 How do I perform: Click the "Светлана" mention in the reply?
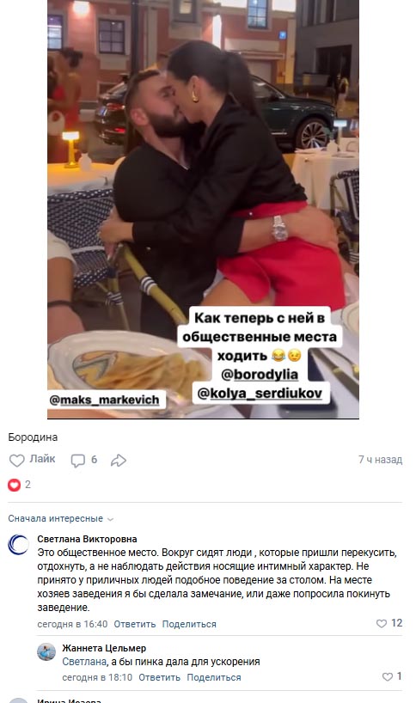click(x=84, y=662)
